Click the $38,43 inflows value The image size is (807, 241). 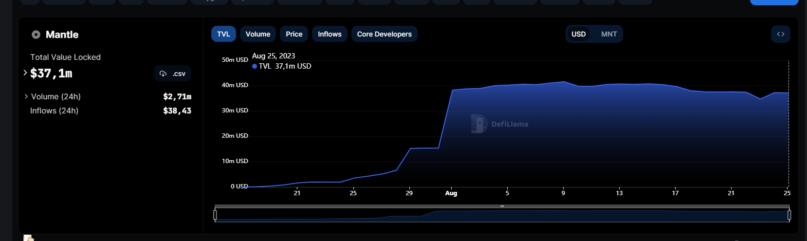[177, 111]
